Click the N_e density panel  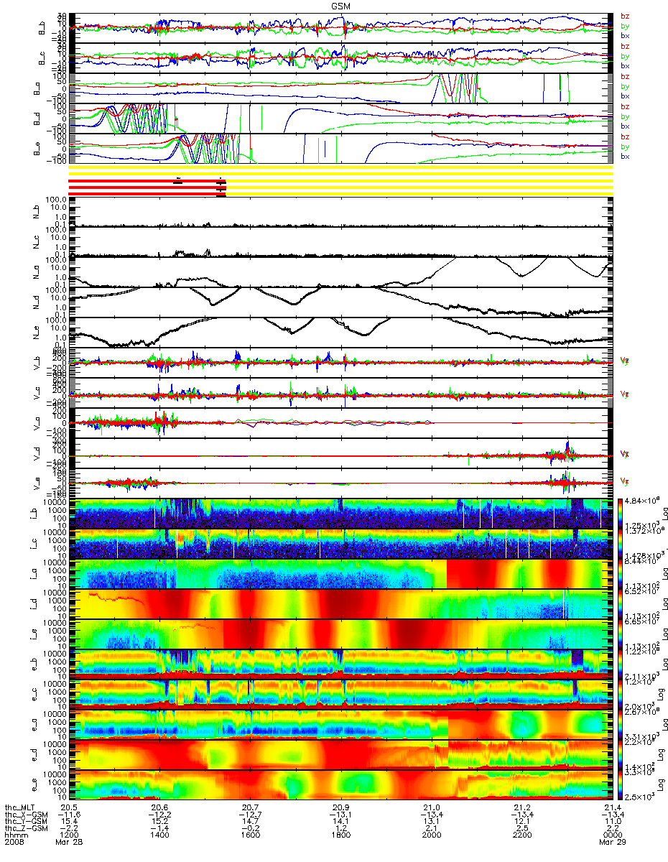point(341,332)
